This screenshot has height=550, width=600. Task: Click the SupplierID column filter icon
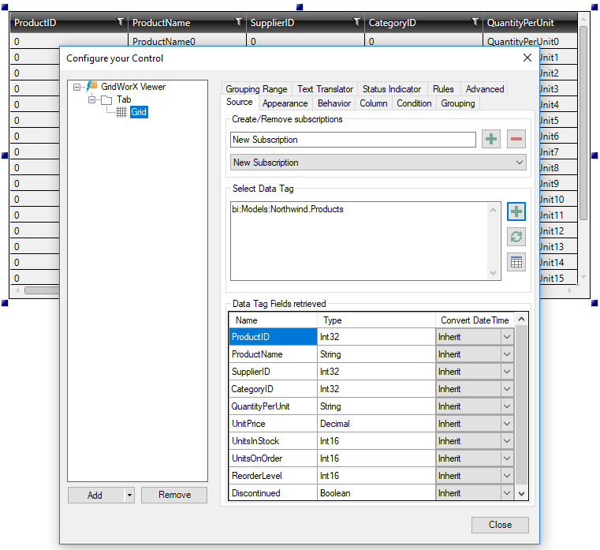(356, 23)
